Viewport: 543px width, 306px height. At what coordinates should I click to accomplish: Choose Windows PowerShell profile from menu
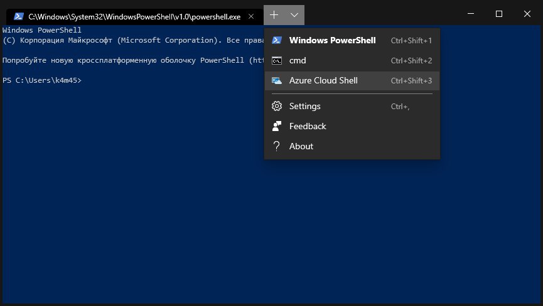pos(352,41)
